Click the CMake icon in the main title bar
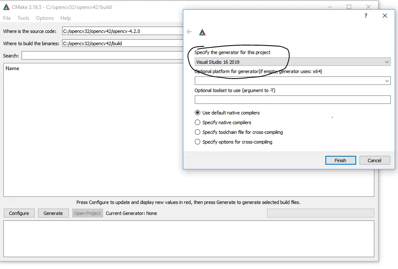 coord(6,7)
